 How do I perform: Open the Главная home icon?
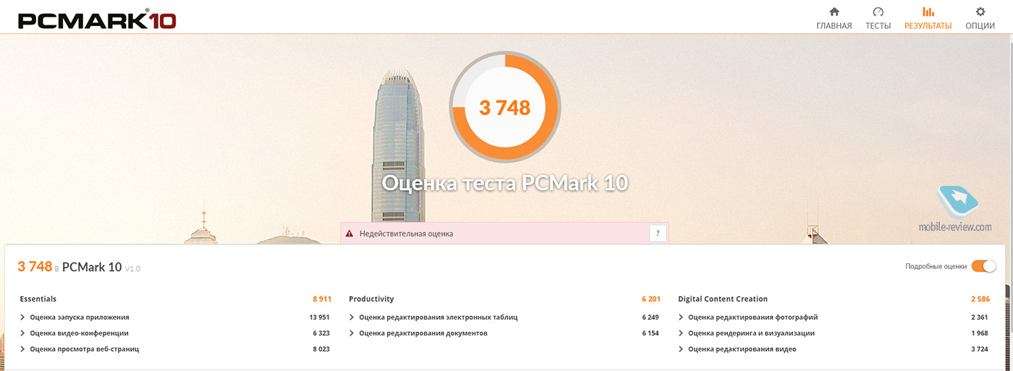coord(834,12)
